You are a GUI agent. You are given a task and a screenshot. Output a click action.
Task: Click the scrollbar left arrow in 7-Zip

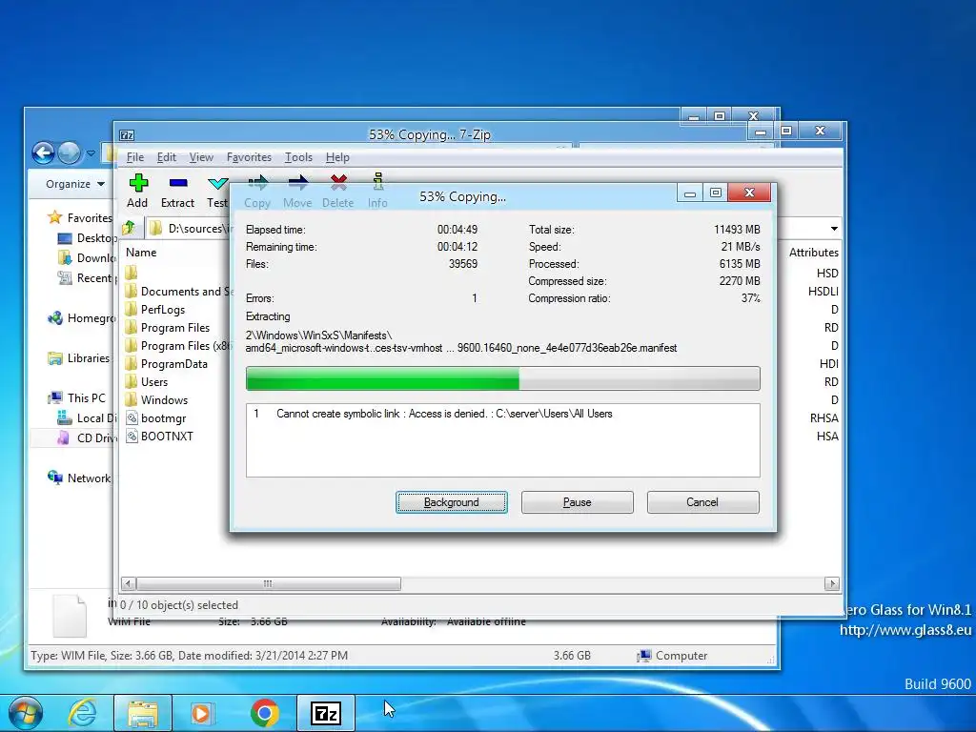click(129, 584)
